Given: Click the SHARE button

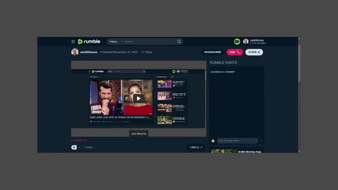Looking at the screenshot, I should pos(254,52).
